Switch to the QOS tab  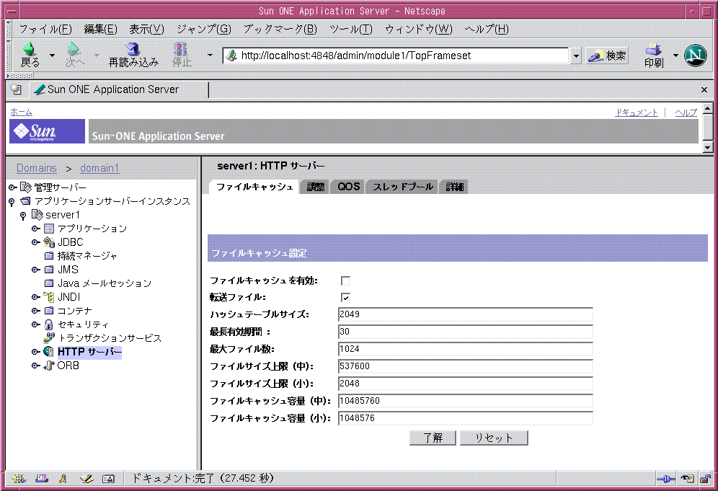(348, 187)
